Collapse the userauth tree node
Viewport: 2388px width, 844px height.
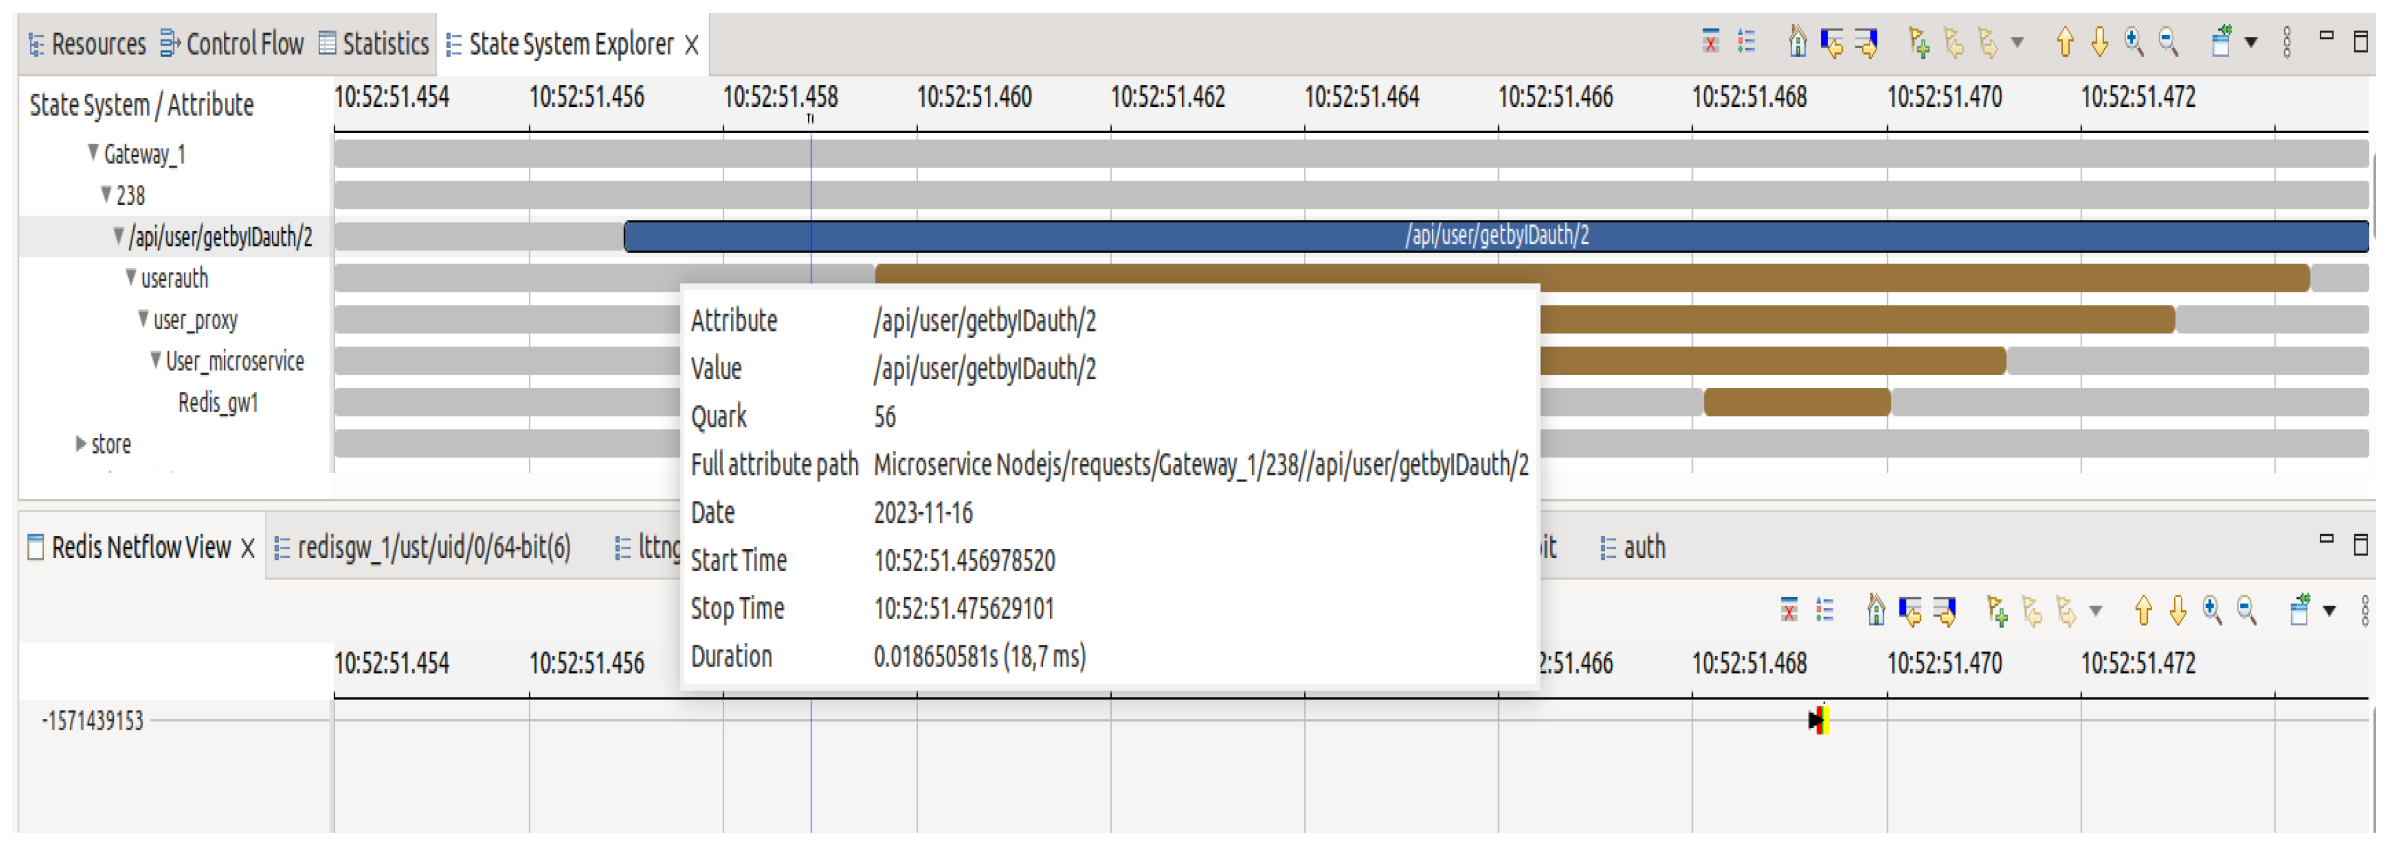point(131,277)
